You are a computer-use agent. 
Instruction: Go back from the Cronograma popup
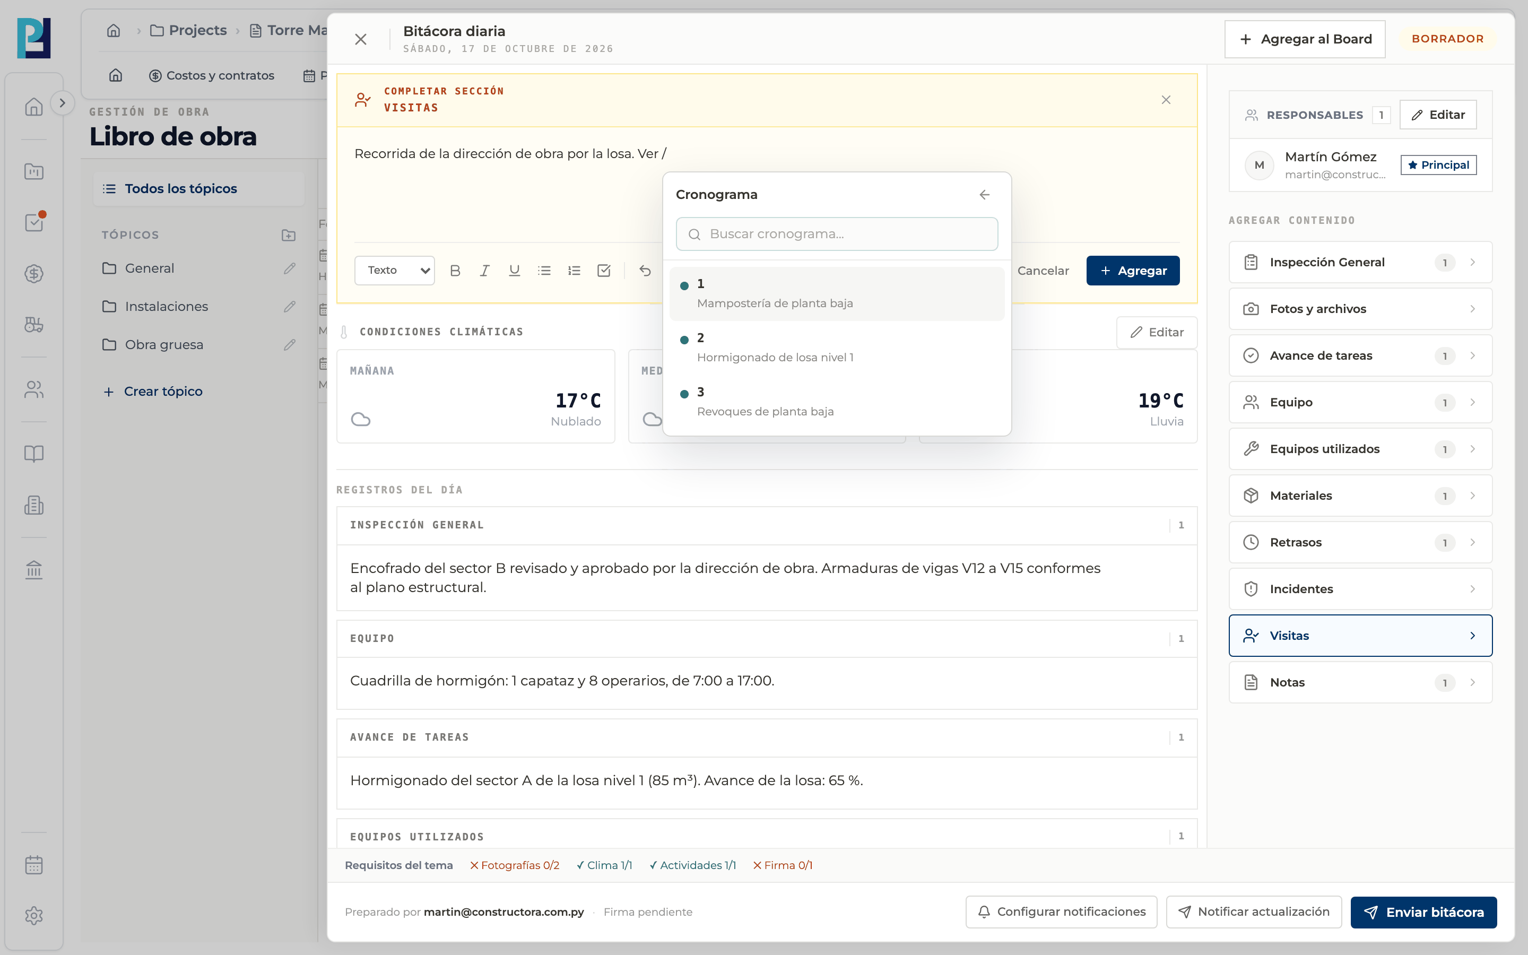[984, 195]
